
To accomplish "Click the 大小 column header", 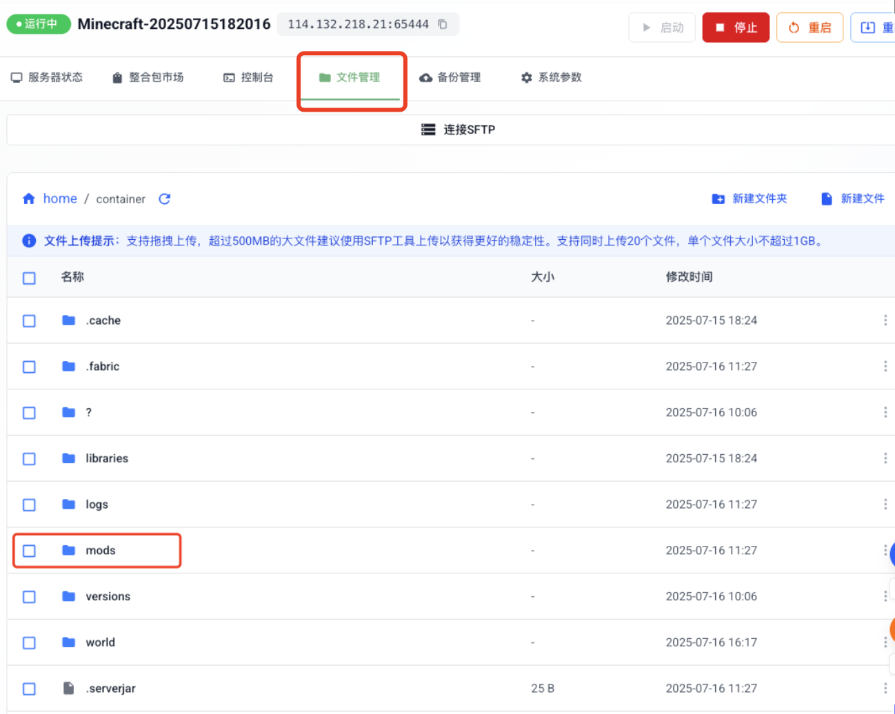I will coord(543,277).
